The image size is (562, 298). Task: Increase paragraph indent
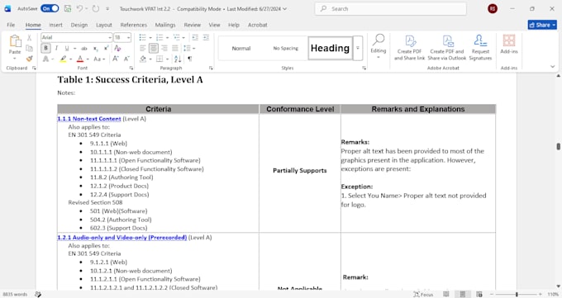pyautogui.click(x=206, y=37)
